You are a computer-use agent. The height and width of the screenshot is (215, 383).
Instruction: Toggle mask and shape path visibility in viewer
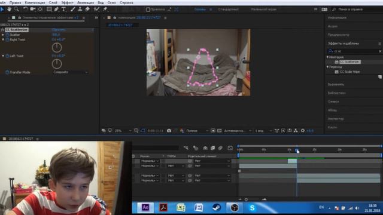[142, 131]
